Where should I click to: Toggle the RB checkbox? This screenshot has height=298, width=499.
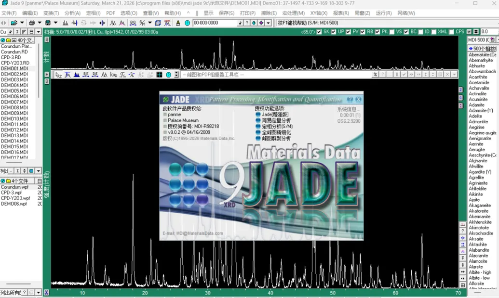point(363,32)
